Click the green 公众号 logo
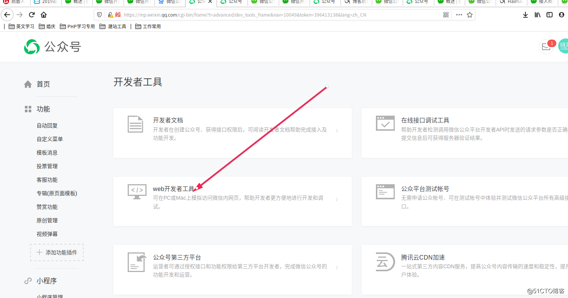Screen dimensions: 568x298 [52, 47]
